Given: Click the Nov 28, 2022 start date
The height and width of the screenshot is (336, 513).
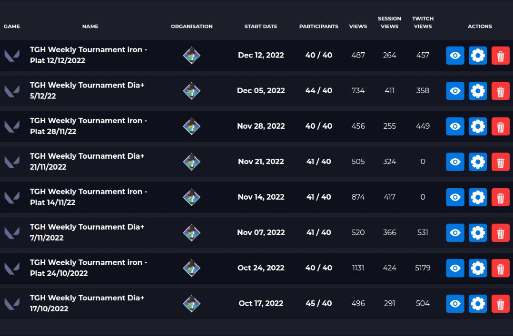Looking at the screenshot, I should point(261,126).
